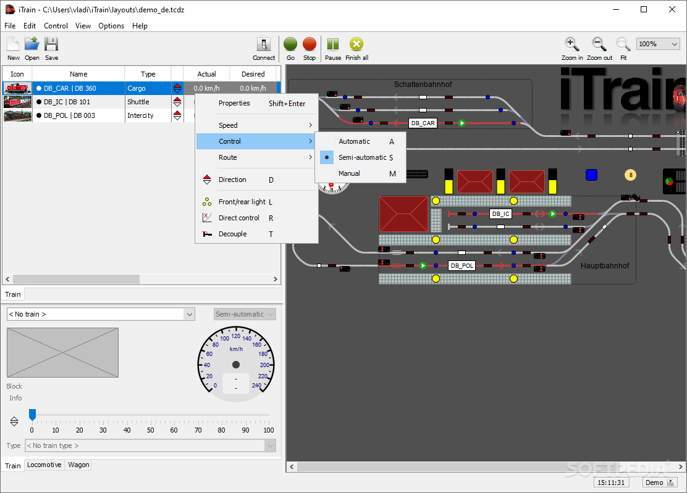The width and height of the screenshot is (687, 493).
Task: Open the Edit menu
Action: 30,26
